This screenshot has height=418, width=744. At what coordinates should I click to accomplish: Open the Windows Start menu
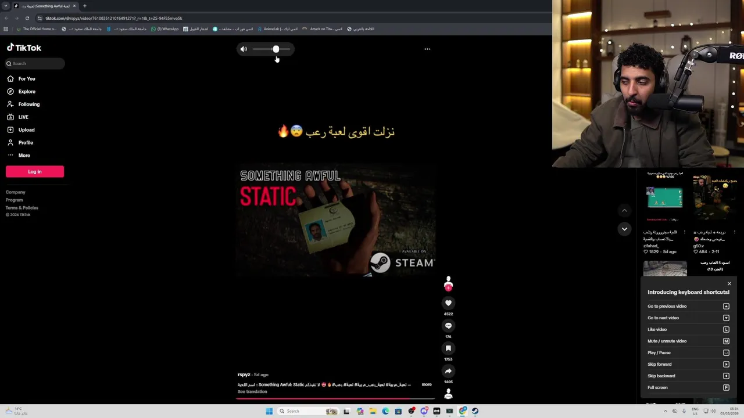(269, 411)
